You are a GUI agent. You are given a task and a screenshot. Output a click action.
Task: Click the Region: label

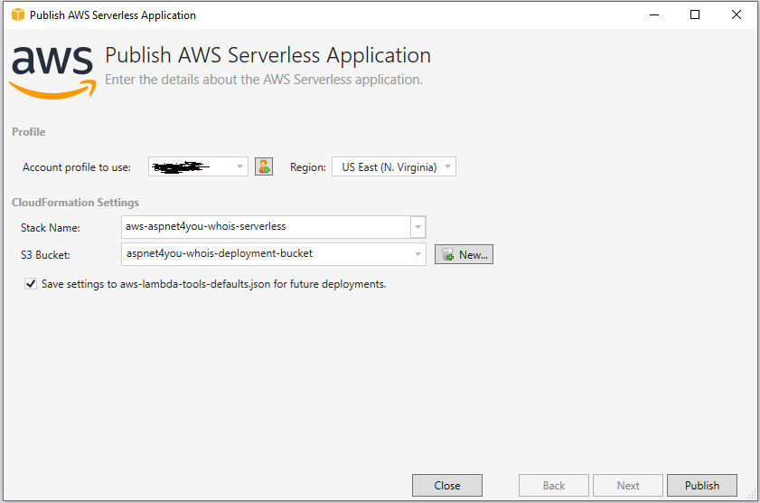[x=308, y=167]
